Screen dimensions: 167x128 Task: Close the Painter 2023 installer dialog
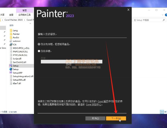pos(128,10)
